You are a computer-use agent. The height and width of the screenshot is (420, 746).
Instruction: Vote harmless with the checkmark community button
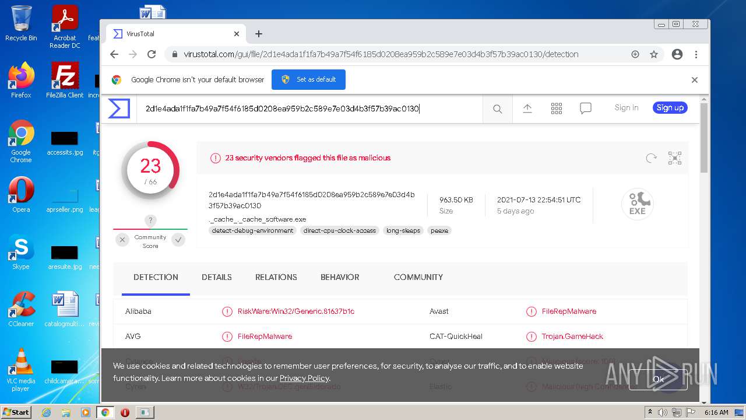(179, 239)
